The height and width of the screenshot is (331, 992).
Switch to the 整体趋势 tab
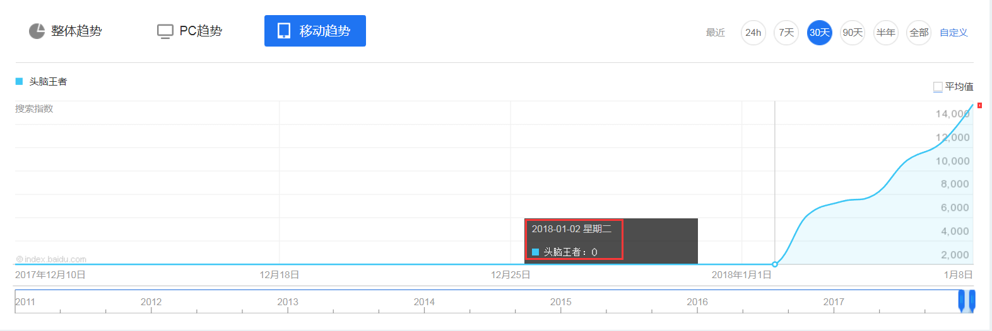click(x=65, y=31)
